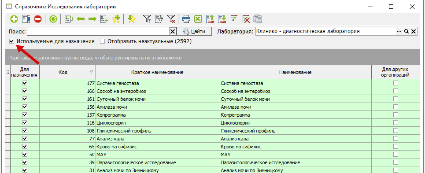Viewport: 425px width, 173px height.
Task: Click the Найти search button
Action: coord(195,31)
